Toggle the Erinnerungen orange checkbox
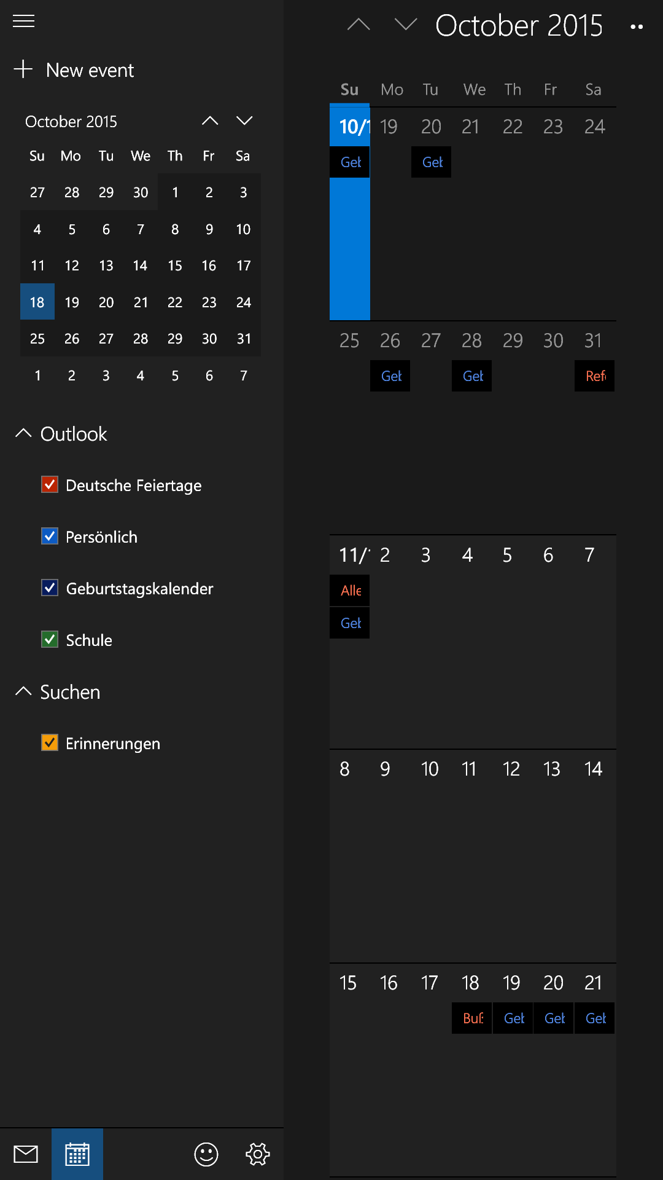Viewport: 663px width, 1180px height. [50, 743]
